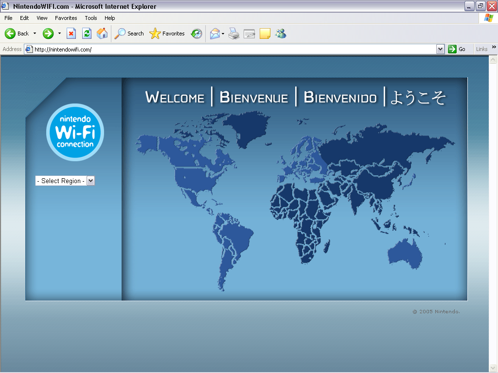
Task: Open the Links toolbar label
Action: (x=481, y=49)
